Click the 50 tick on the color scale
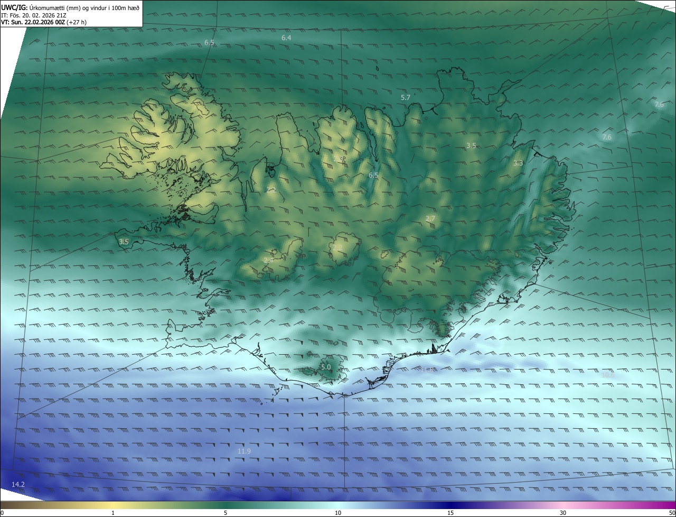The width and height of the screenshot is (676, 517). click(672, 513)
